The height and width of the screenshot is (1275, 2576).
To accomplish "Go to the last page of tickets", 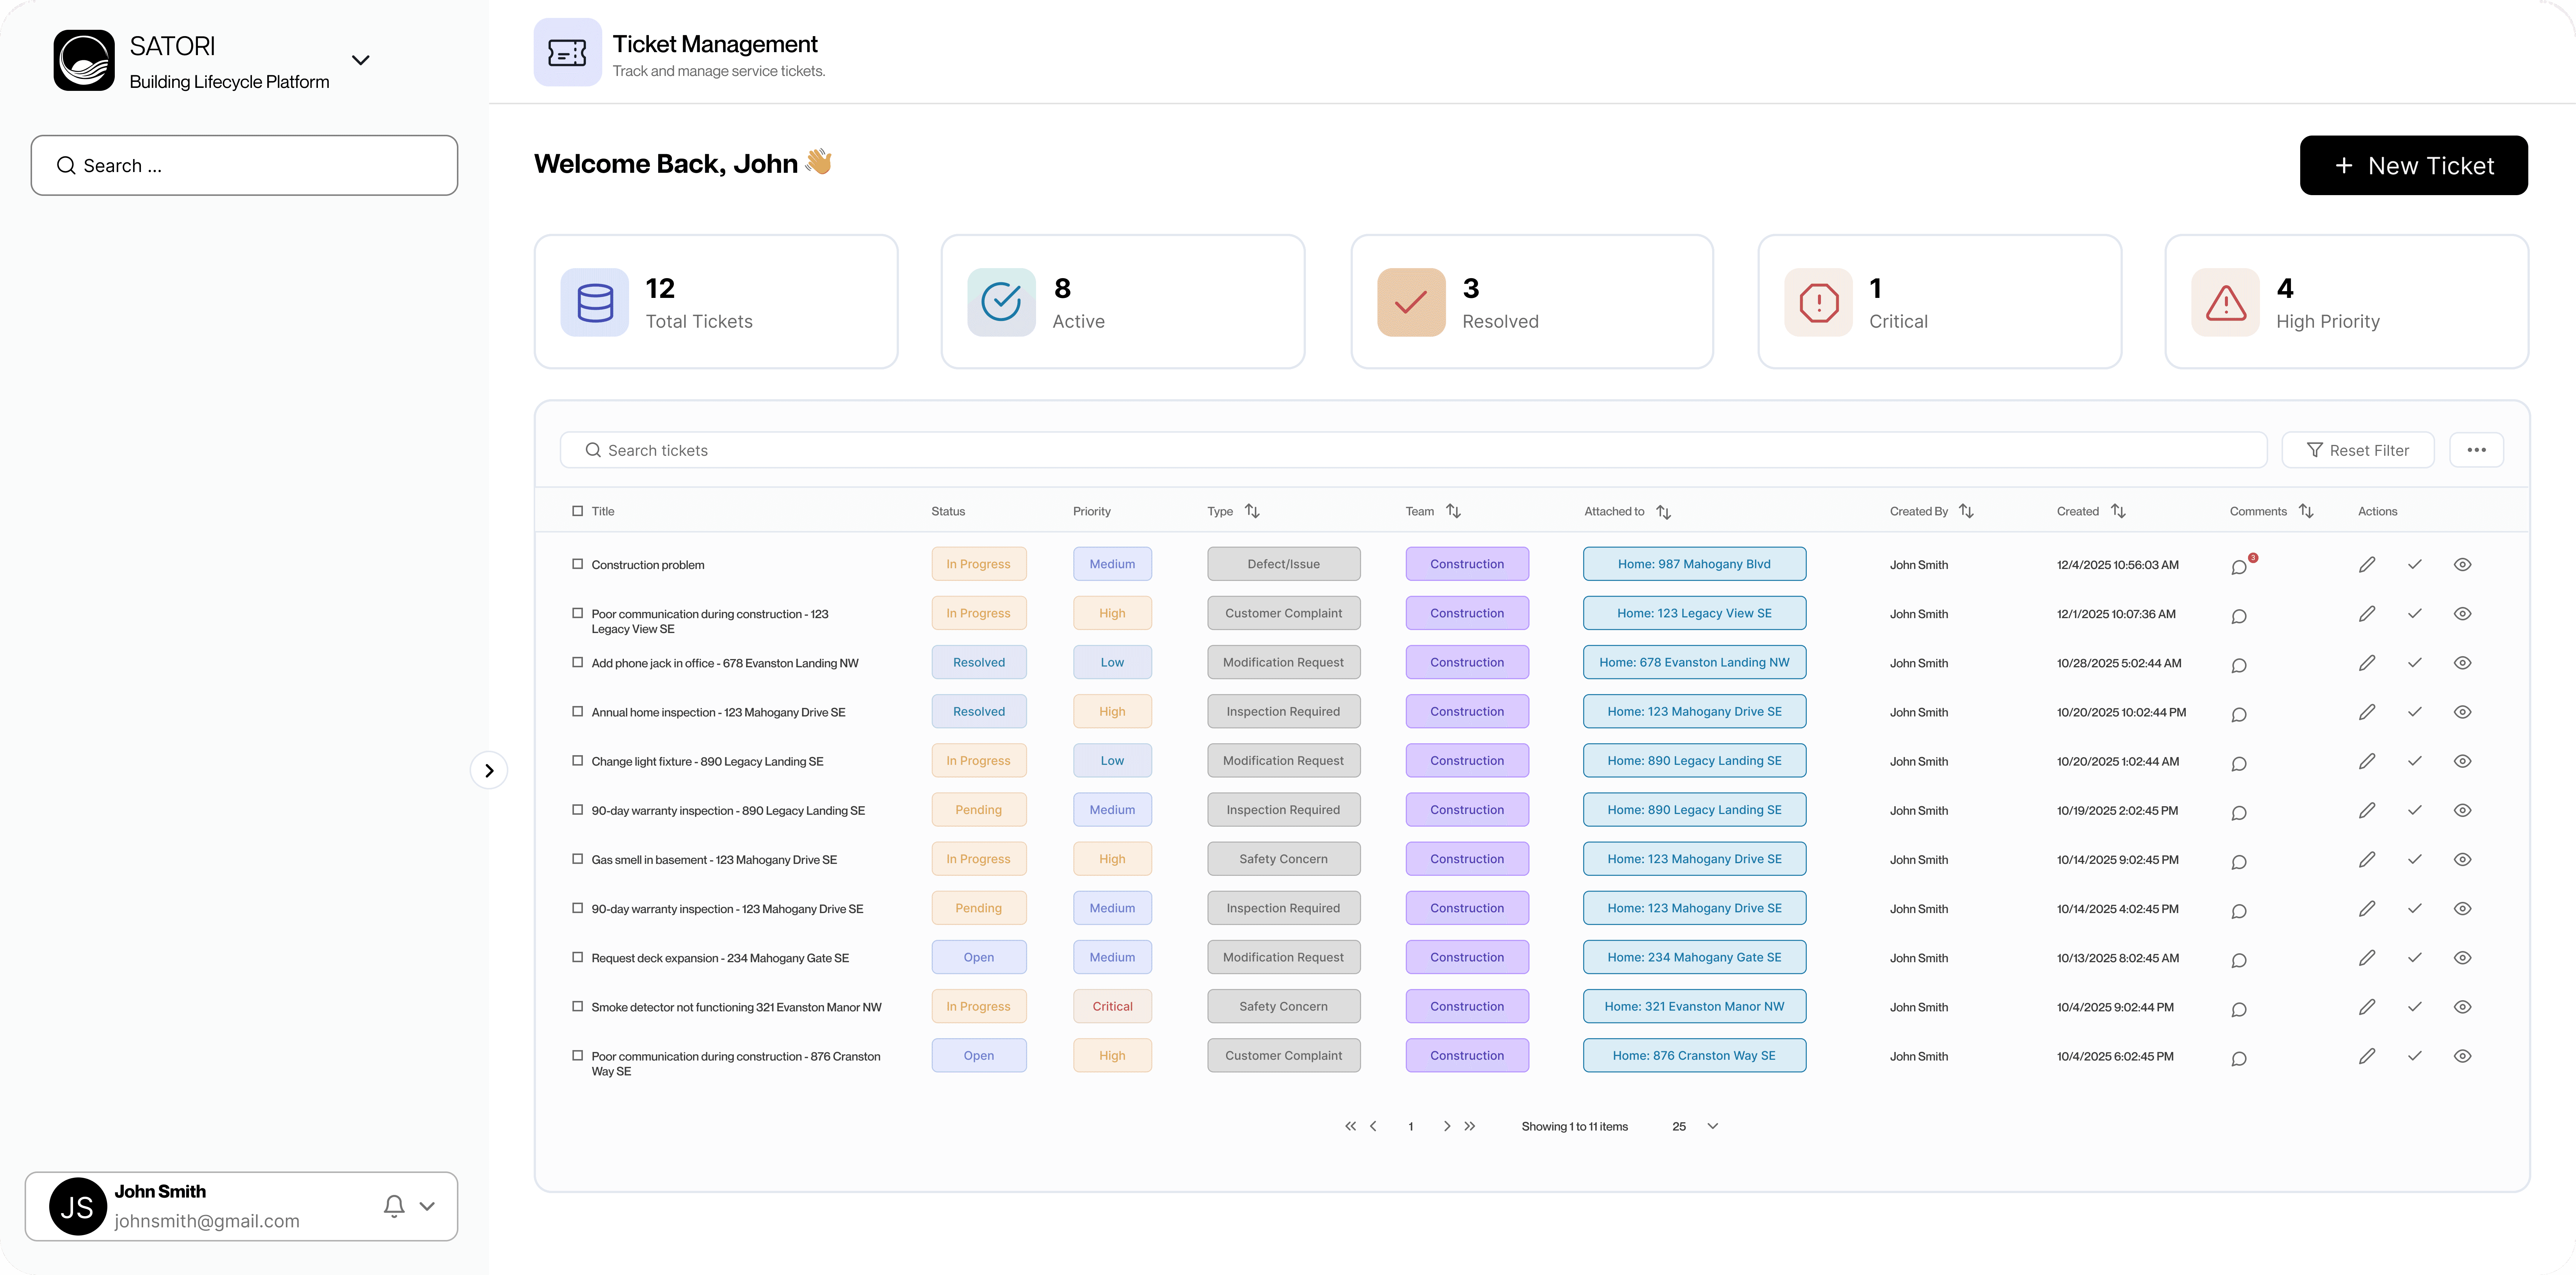I will pyautogui.click(x=1470, y=1126).
